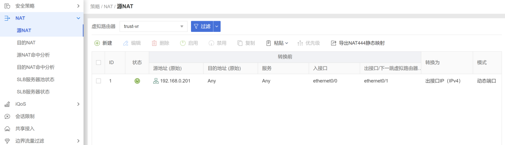Click the power icon for 启用
The height and width of the screenshot is (145, 505).
coord(183,43)
